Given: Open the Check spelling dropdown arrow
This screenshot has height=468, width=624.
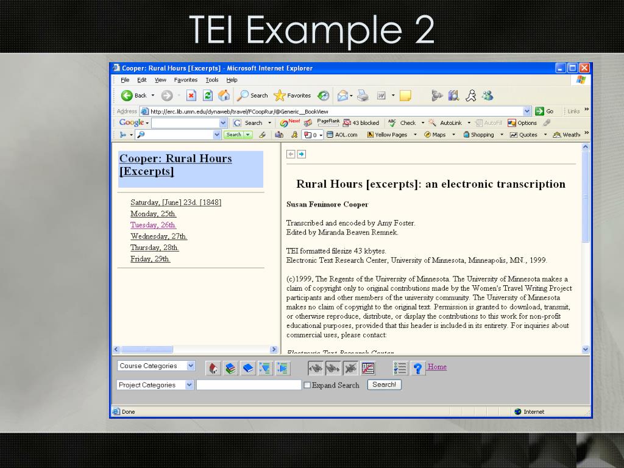Looking at the screenshot, I should (423, 123).
